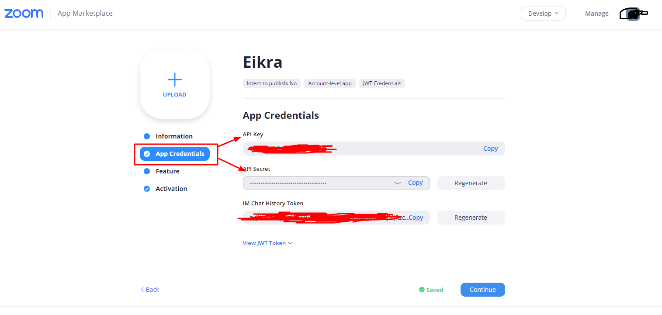Click the back arrow chevron
Screen dimensions: 662x315
click(142, 290)
